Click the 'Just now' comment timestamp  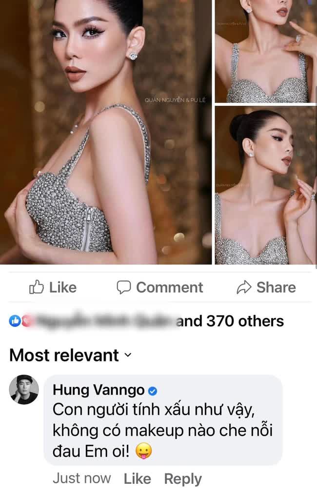click(81, 478)
